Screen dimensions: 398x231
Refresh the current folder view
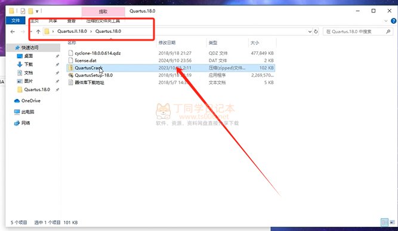(316, 32)
